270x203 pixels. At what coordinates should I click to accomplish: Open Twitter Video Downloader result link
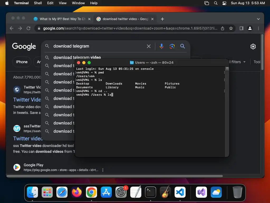[27, 100]
